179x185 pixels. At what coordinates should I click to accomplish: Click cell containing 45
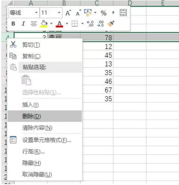[x=98, y=55]
